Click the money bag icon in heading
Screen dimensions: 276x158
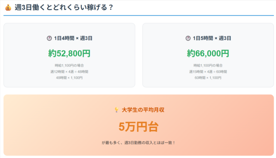[8, 8]
